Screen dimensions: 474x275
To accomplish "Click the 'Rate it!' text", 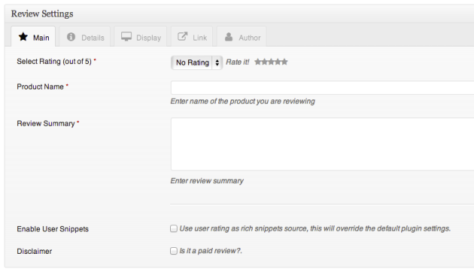I will click(238, 62).
